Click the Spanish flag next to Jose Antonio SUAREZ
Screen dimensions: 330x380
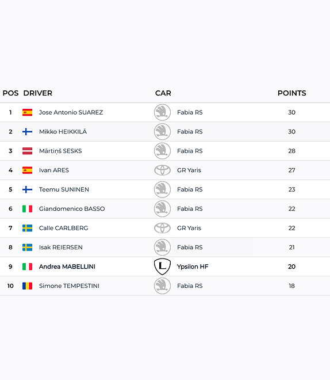point(28,112)
